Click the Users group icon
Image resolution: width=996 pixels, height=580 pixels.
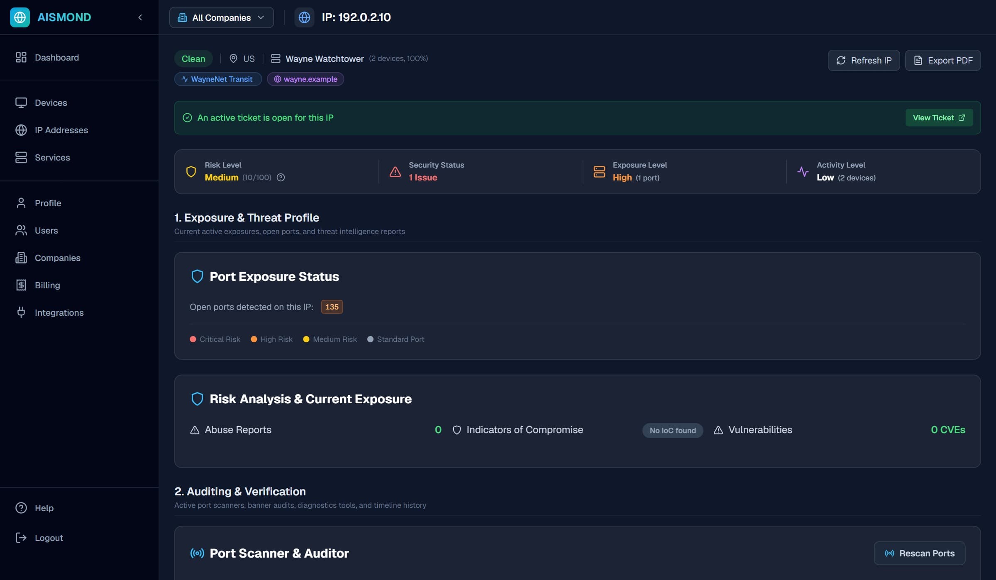[x=21, y=230]
